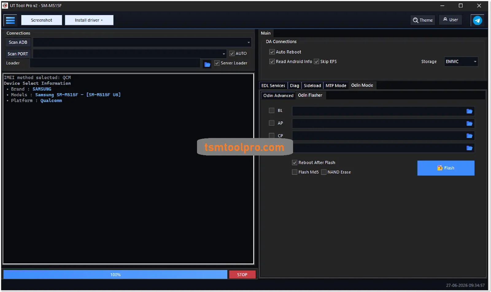This screenshot has height=292, width=491.
Task: Click the Samsung SM-M515F model line
Action: tap(78, 95)
